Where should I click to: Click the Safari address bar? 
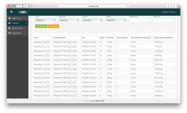(x=93, y=6)
